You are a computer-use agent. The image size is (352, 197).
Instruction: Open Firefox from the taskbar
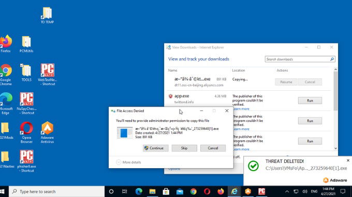pyautogui.click(x=221, y=191)
